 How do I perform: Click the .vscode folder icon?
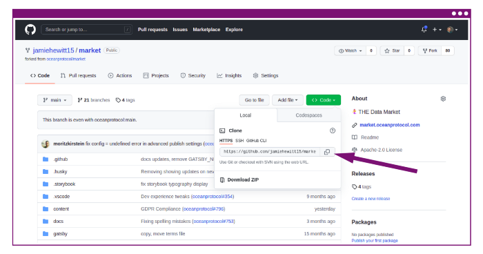point(46,196)
